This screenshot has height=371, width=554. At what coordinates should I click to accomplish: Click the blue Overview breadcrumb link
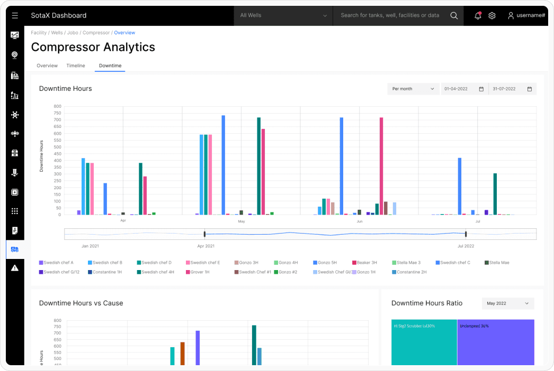click(124, 33)
